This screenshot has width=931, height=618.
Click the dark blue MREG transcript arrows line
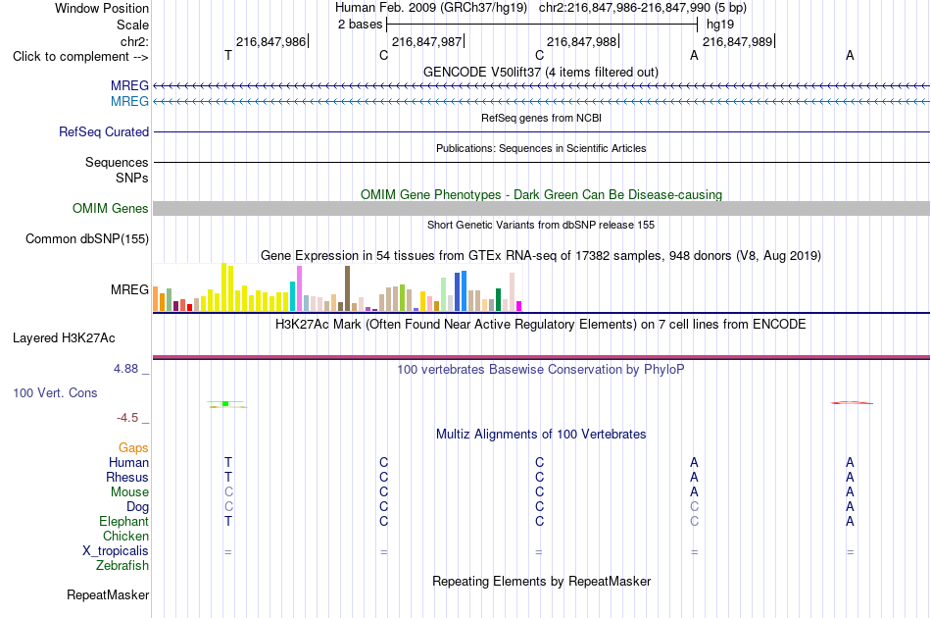coord(542,86)
